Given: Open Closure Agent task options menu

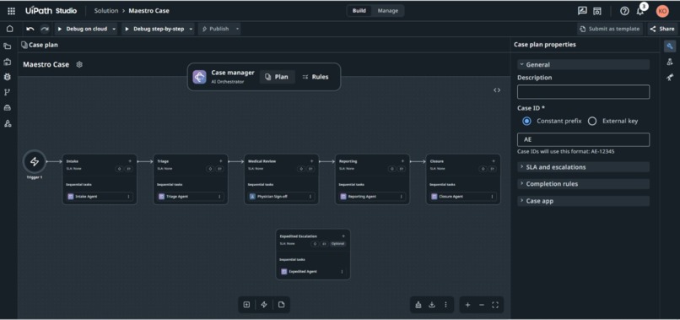Looking at the screenshot, I should tap(492, 197).
